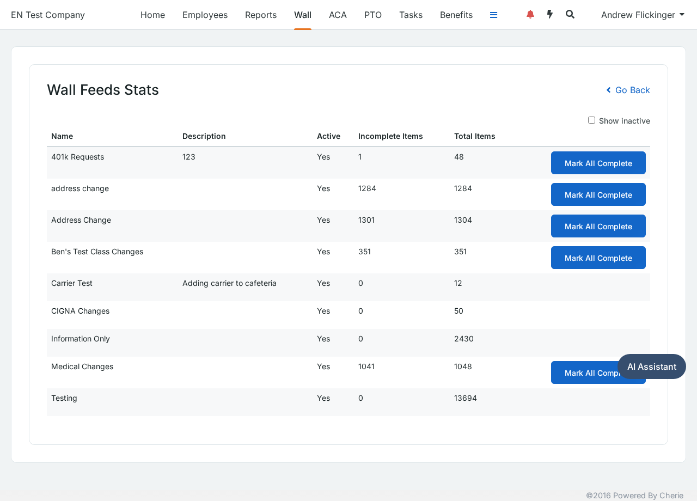Select the PTO navigation item

pyautogui.click(x=373, y=15)
